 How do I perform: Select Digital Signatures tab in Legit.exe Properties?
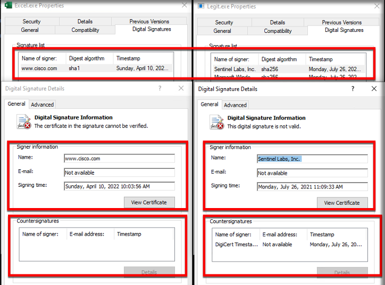click(344, 30)
